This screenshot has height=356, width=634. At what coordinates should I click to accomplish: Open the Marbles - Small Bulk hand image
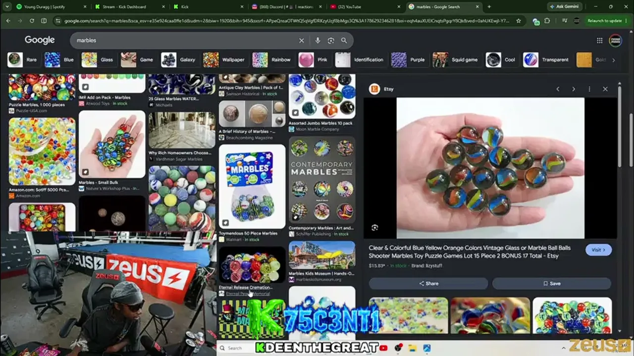point(112,144)
